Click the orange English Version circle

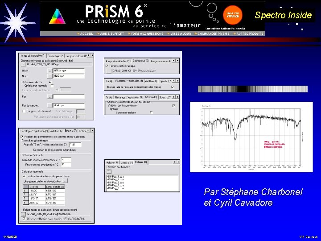pos(233,15)
